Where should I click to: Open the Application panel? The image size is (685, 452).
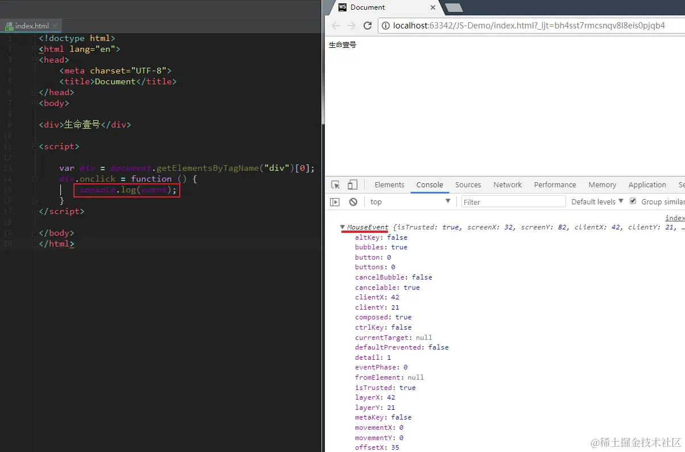coord(647,185)
